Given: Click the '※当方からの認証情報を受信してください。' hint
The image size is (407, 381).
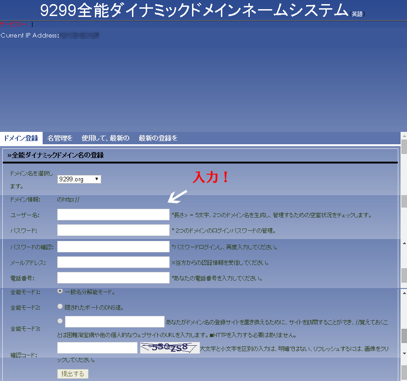Looking at the screenshot, I should [x=220, y=263].
